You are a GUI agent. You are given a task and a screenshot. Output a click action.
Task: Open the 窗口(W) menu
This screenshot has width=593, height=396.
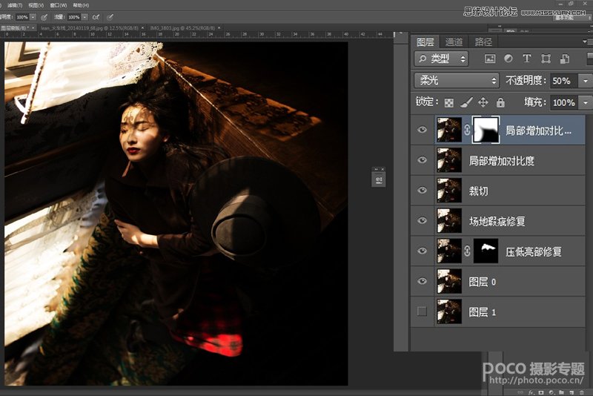(59, 5)
